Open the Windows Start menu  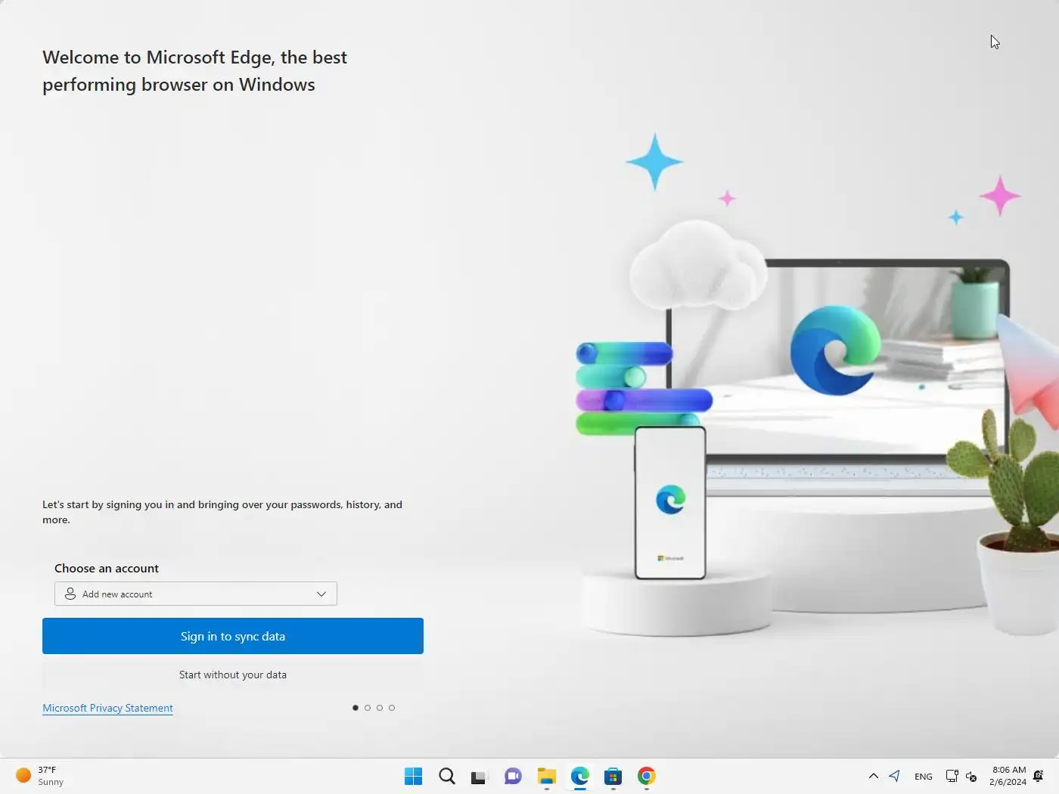pos(413,776)
